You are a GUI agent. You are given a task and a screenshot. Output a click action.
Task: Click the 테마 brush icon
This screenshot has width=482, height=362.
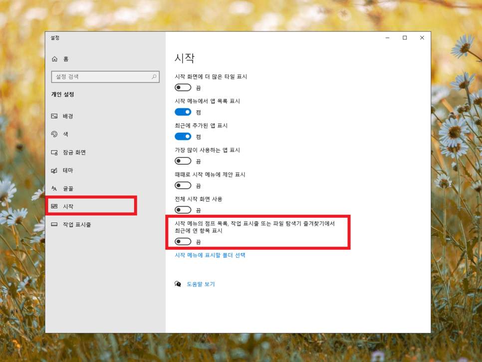pyautogui.click(x=54, y=170)
